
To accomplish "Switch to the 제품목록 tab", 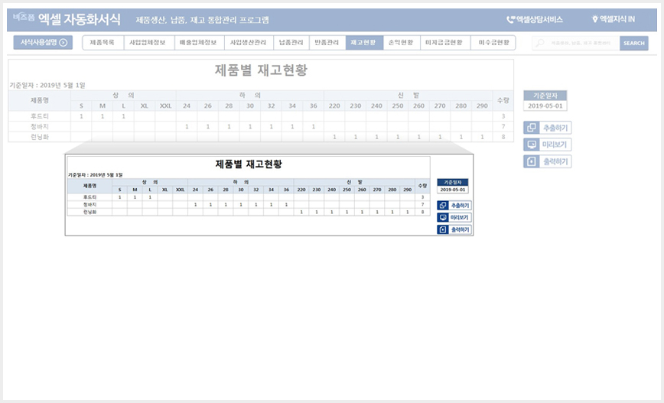I will tap(103, 43).
